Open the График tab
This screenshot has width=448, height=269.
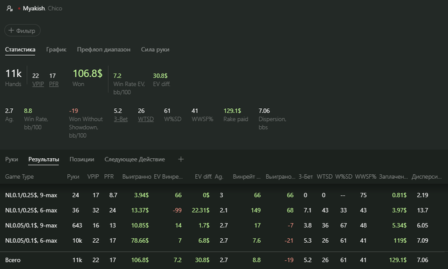[x=56, y=49]
